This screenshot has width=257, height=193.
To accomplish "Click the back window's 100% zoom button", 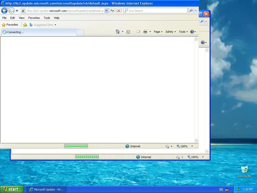I will tap(193, 157).
